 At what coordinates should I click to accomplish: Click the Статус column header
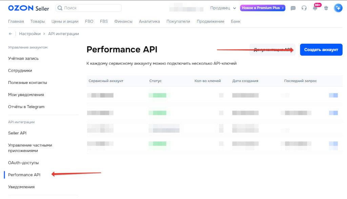tap(155, 81)
